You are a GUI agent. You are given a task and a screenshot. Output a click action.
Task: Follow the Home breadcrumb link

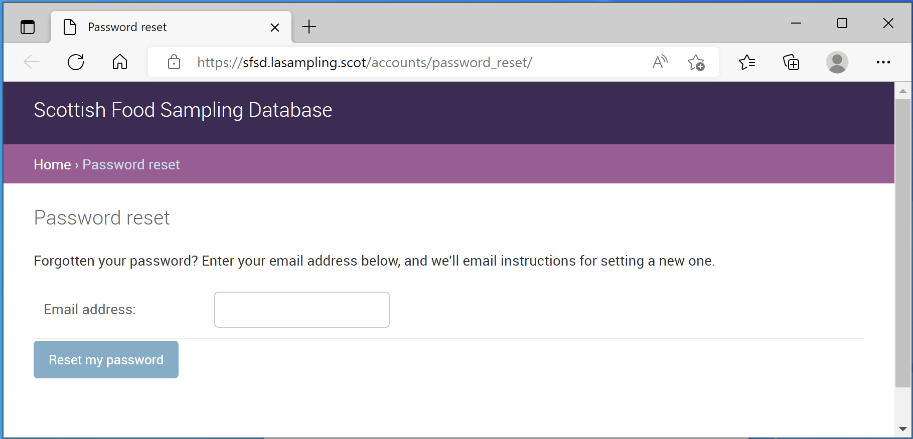tap(52, 165)
